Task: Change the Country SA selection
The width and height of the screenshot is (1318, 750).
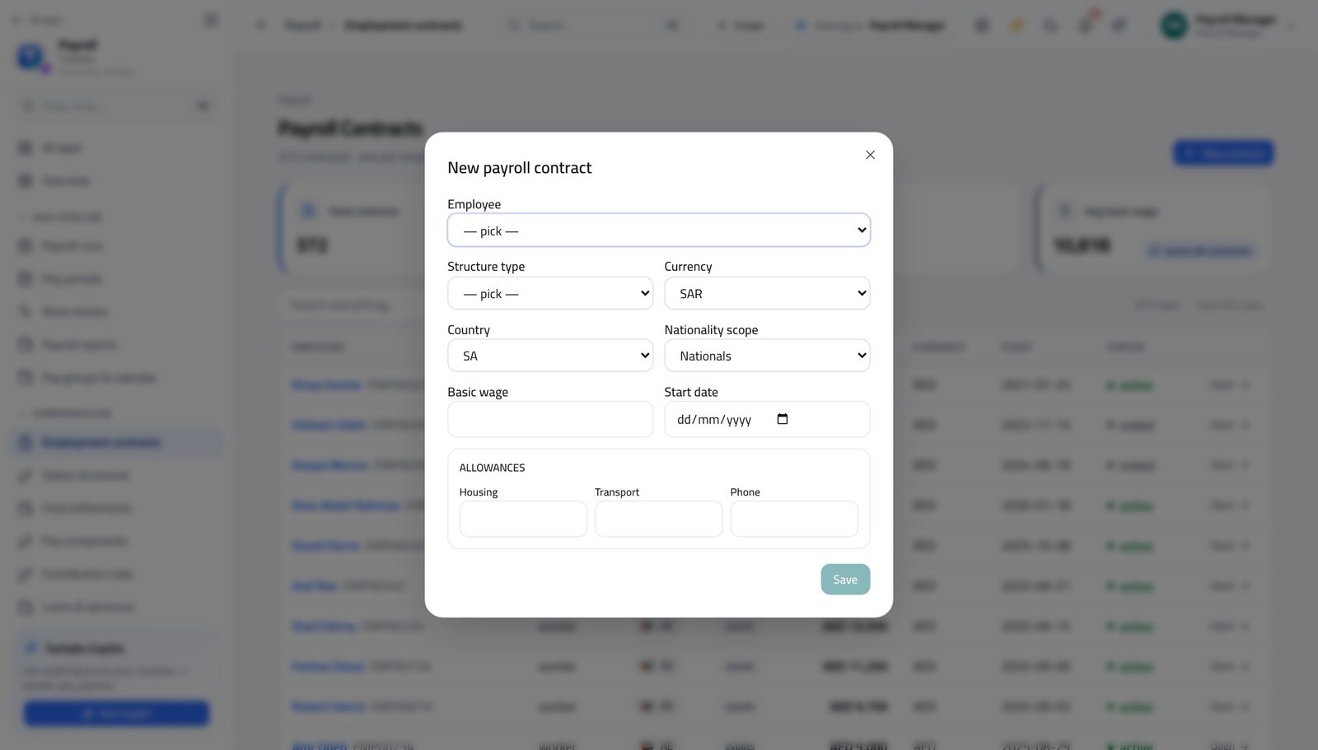Action: [549, 356]
